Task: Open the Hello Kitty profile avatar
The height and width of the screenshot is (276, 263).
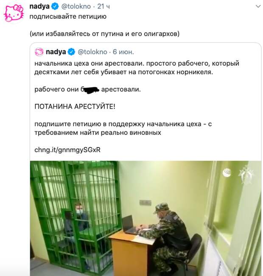Action: (x=14, y=14)
